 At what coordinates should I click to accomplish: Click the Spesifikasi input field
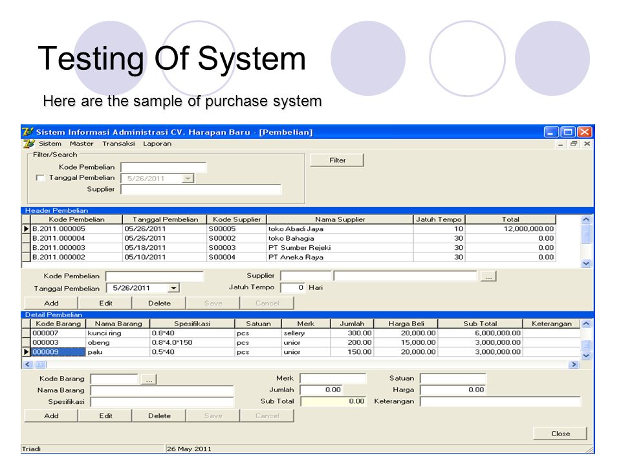click(x=162, y=402)
